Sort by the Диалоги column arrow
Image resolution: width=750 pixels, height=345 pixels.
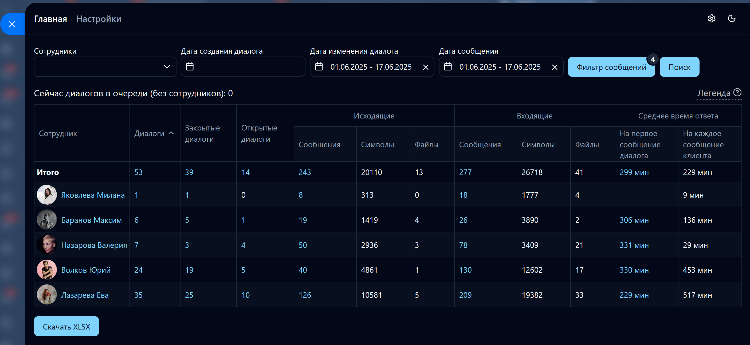tap(171, 133)
